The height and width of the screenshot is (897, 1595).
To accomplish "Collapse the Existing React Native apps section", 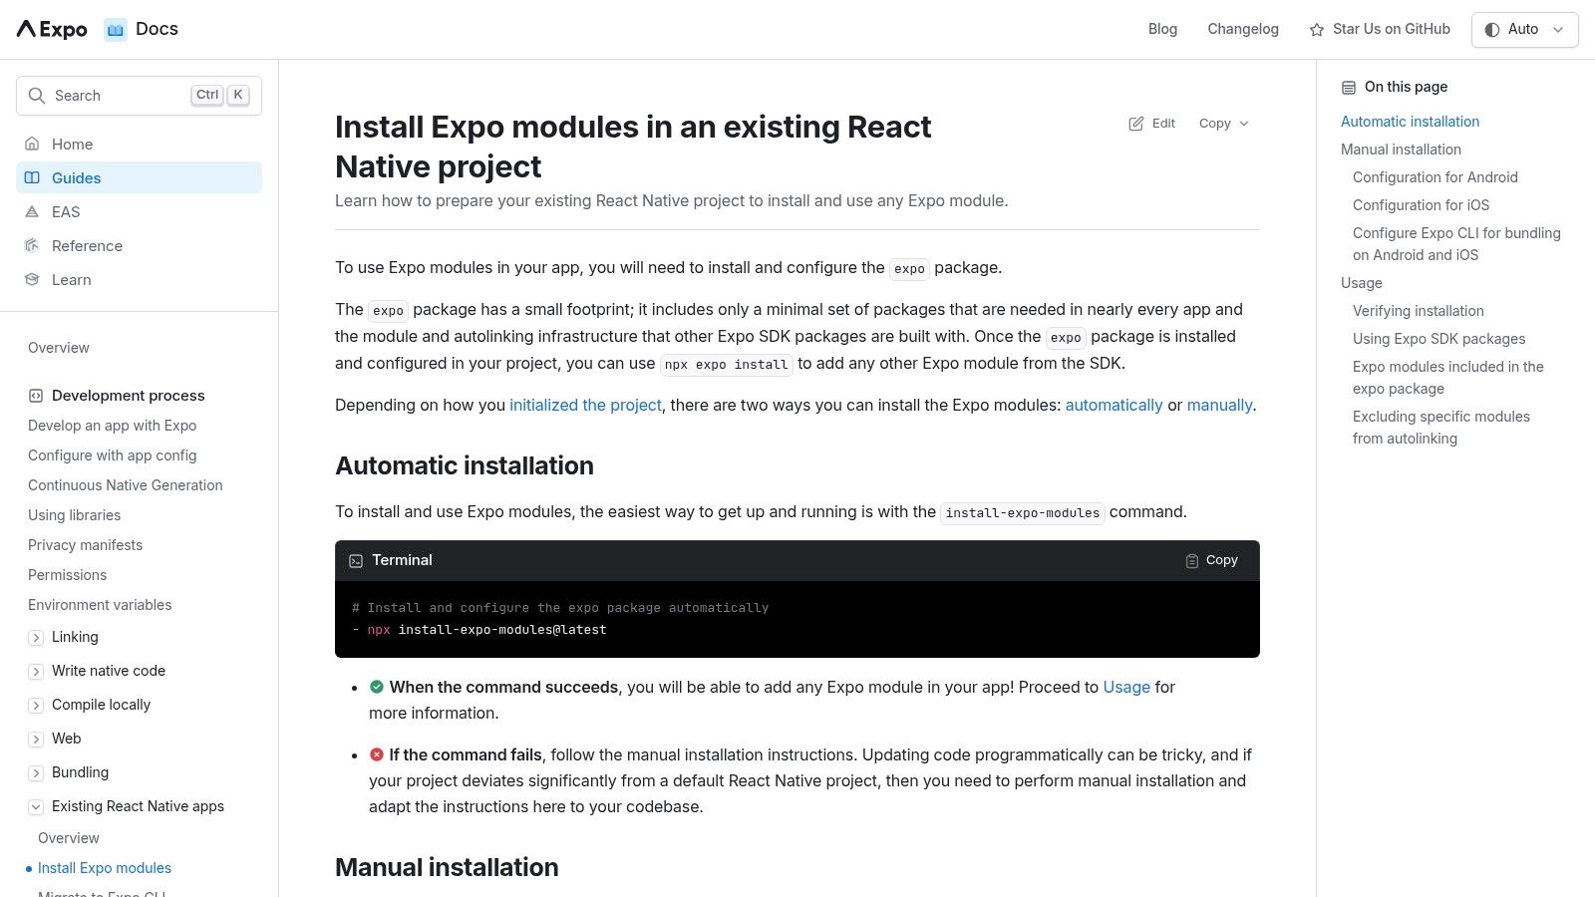I will [x=36, y=807].
